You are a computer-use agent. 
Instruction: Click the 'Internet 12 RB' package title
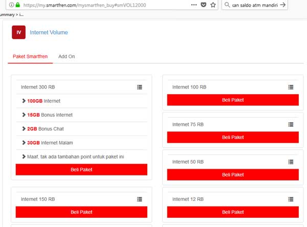click(x=188, y=199)
